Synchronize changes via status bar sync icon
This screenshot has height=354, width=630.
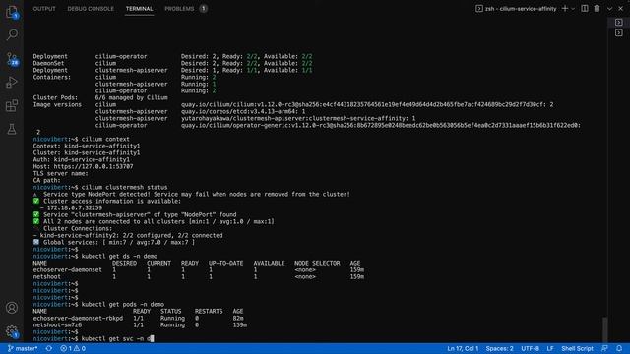tap(49, 348)
